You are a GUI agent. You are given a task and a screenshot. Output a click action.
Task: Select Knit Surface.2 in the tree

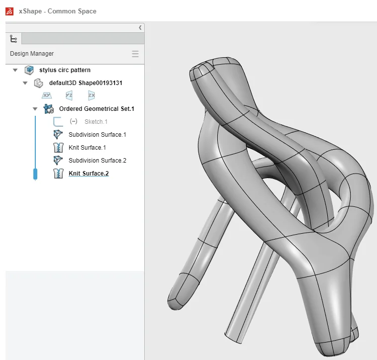(x=89, y=174)
